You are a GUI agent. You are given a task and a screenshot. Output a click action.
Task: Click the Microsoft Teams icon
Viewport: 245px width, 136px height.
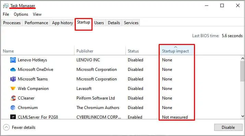[x=13, y=79]
